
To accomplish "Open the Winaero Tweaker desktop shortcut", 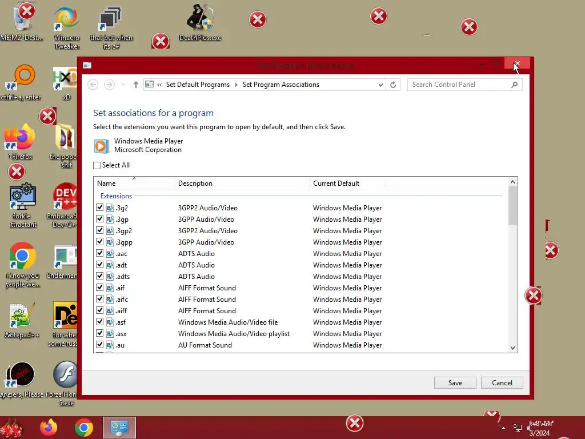I will tap(66, 28).
